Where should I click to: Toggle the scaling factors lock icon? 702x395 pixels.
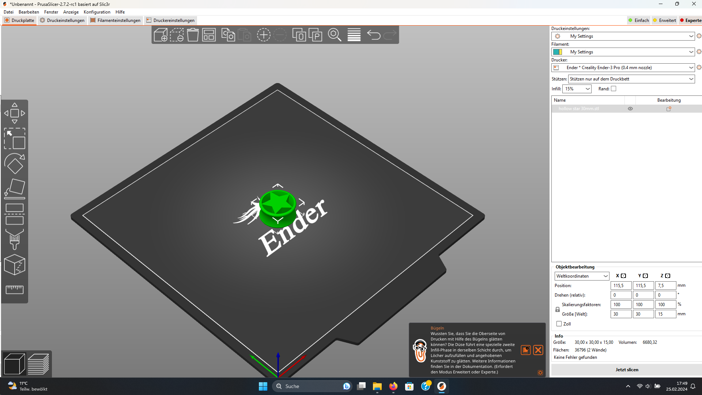click(x=558, y=309)
